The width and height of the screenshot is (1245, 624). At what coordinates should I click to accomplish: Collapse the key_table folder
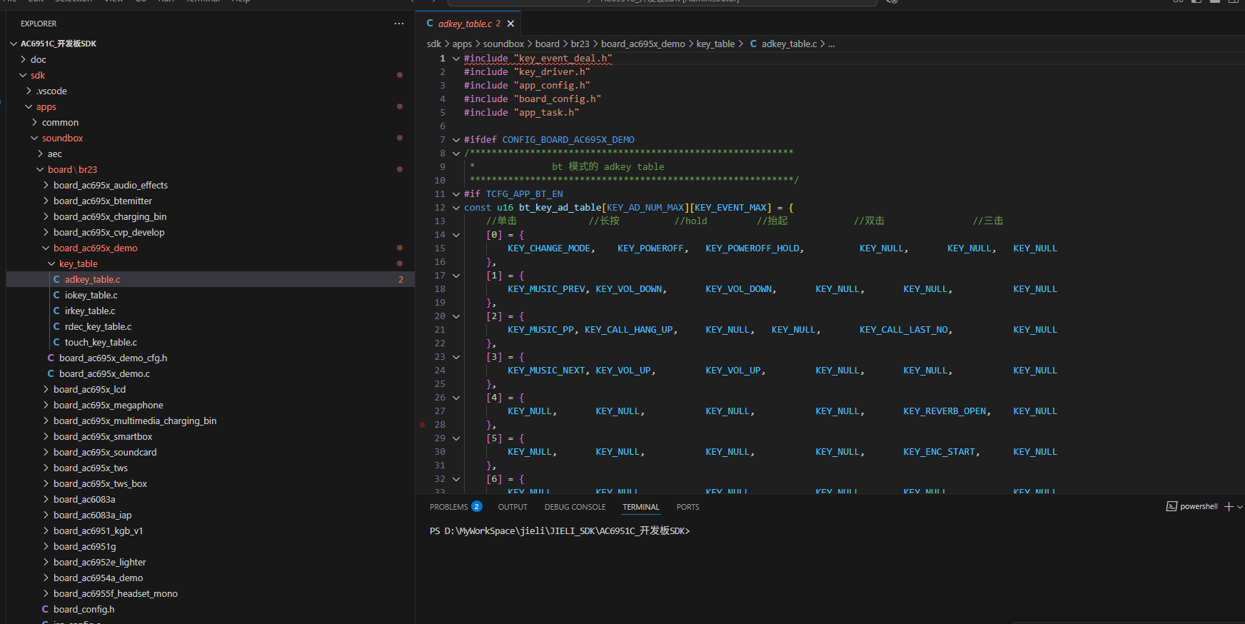click(x=51, y=263)
